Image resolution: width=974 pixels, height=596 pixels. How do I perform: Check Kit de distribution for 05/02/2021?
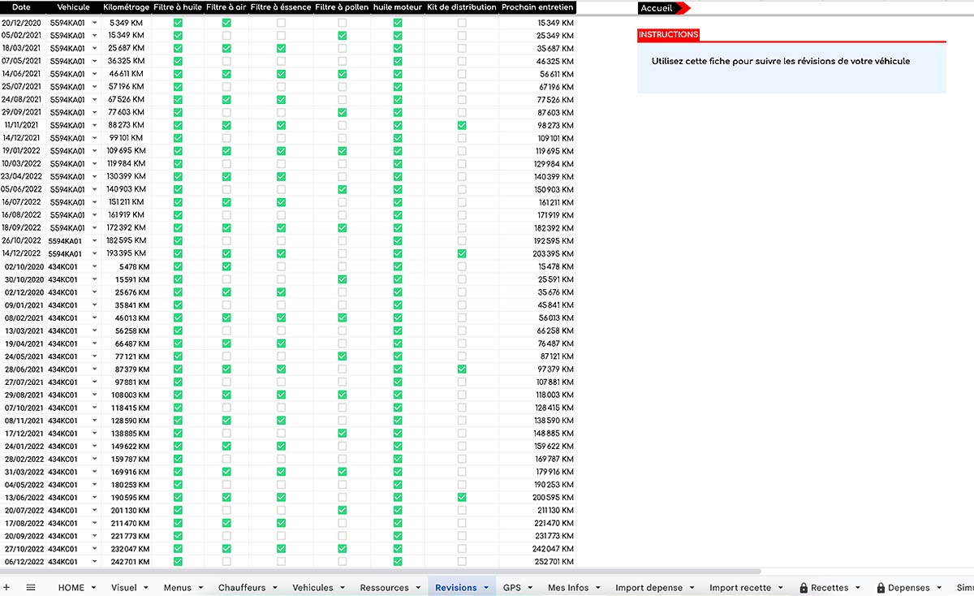[x=462, y=36]
